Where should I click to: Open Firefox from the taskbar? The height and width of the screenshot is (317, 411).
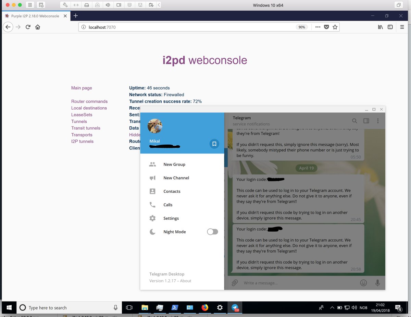tap(205, 307)
